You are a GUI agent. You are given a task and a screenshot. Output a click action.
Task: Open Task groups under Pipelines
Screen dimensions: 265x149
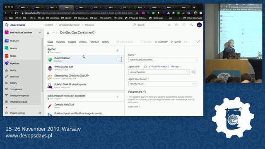click(x=16, y=89)
